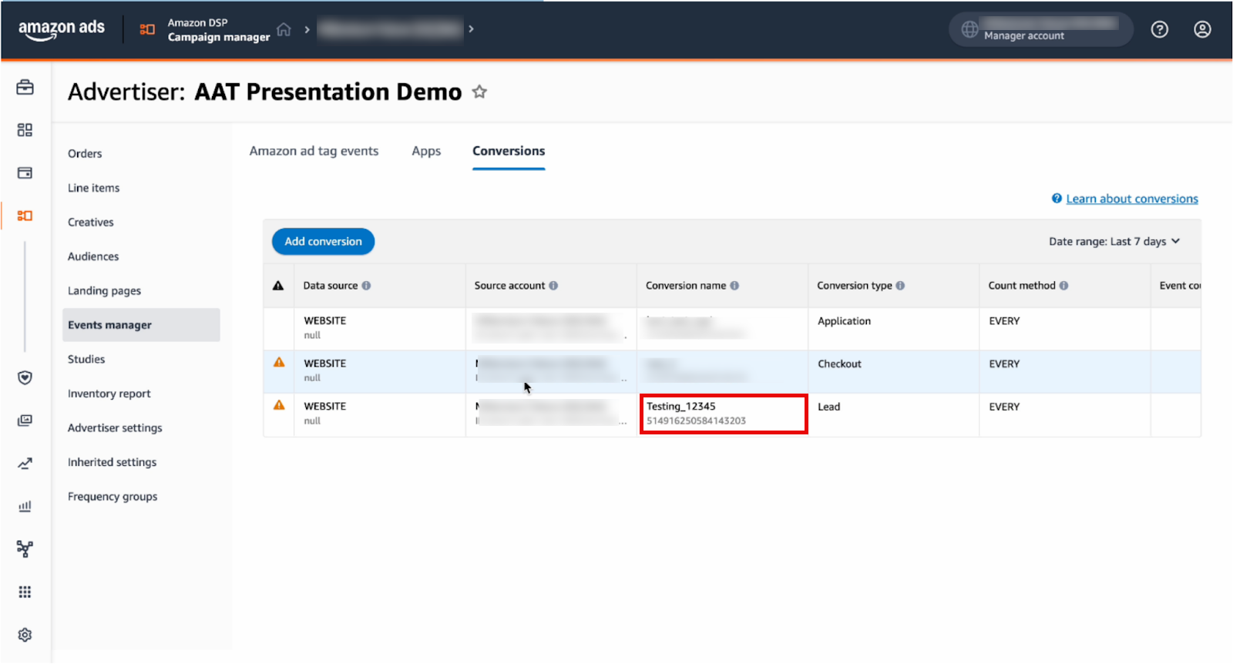
Task: Open the shield icon in sidebar
Action: (25, 377)
